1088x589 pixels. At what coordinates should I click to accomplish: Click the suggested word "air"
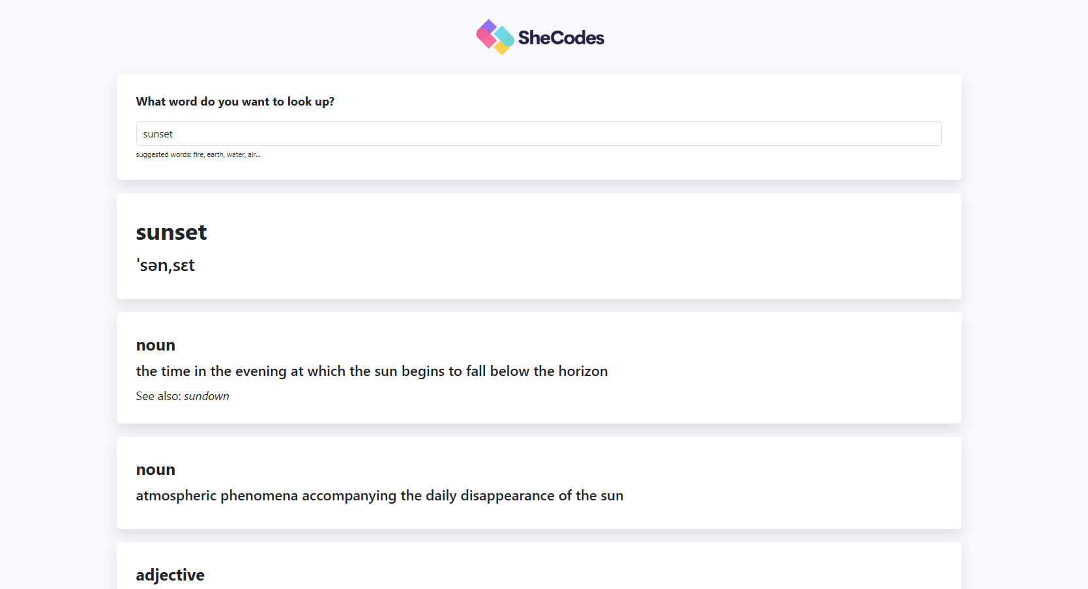[252, 155]
